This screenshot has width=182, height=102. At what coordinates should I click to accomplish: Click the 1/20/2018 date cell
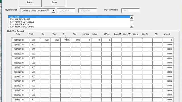20,58
